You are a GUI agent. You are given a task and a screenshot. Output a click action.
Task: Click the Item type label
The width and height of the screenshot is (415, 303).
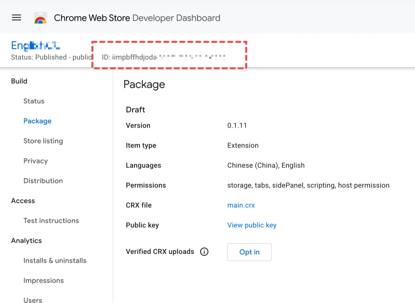(141, 145)
